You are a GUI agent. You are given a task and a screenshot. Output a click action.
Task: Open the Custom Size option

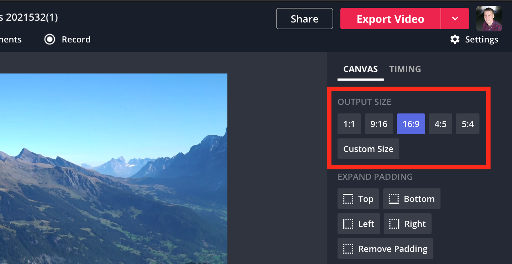pos(368,149)
